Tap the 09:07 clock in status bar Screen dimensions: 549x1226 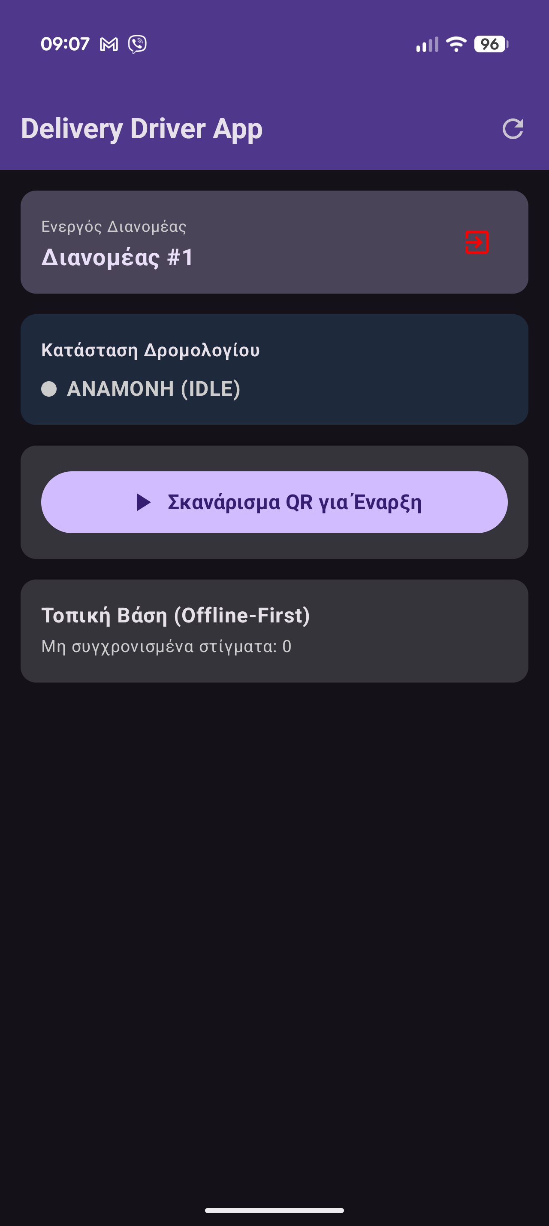pyautogui.click(x=65, y=44)
